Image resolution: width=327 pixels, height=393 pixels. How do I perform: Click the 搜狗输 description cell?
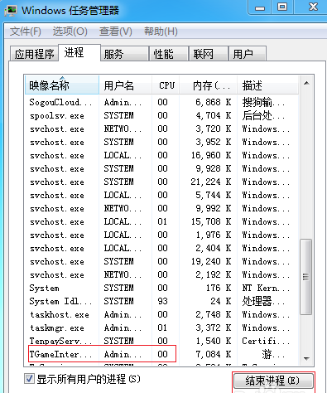263,102
